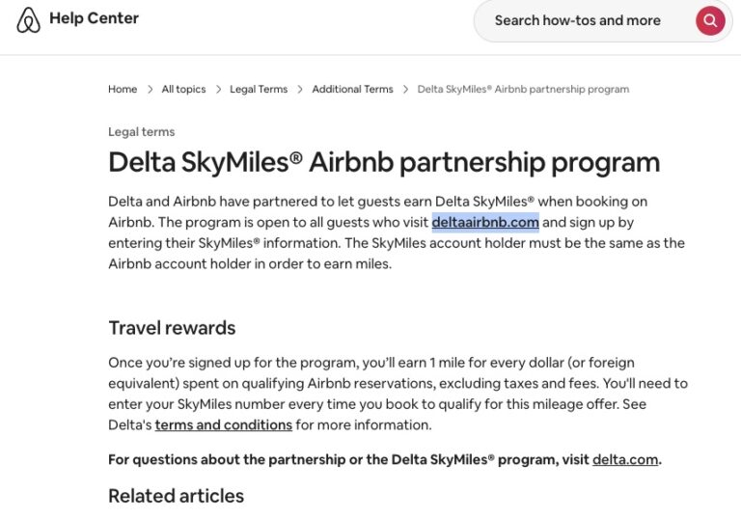
Task: Click the chevron after Legal Terms breadcrumb
Action: [300, 90]
